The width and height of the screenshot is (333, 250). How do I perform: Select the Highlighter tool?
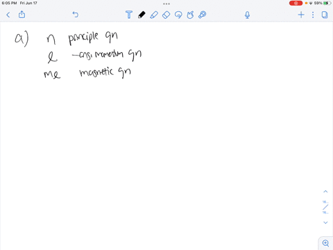(x=154, y=15)
